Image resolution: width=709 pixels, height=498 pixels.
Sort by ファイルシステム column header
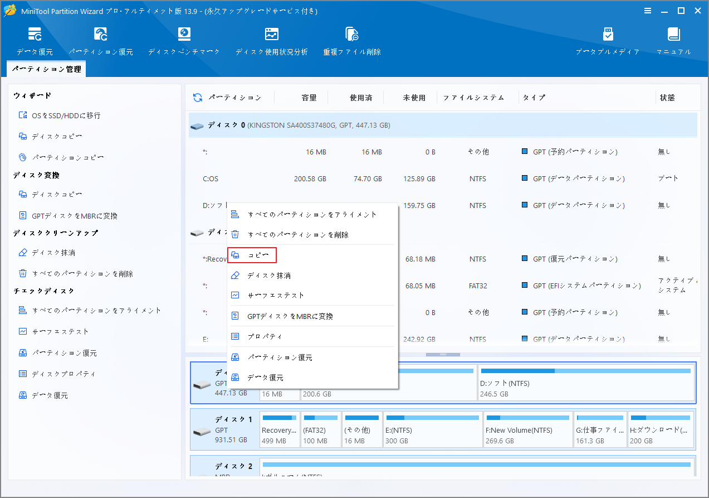[x=473, y=98]
